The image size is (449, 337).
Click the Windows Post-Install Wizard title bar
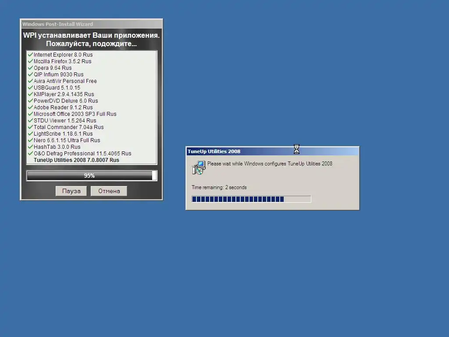point(92,24)
